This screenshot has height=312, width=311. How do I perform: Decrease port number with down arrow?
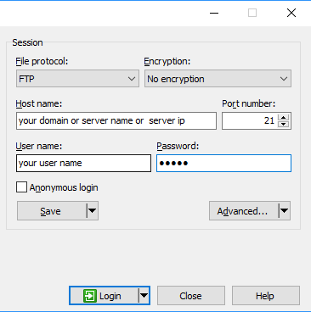point(283,124)
